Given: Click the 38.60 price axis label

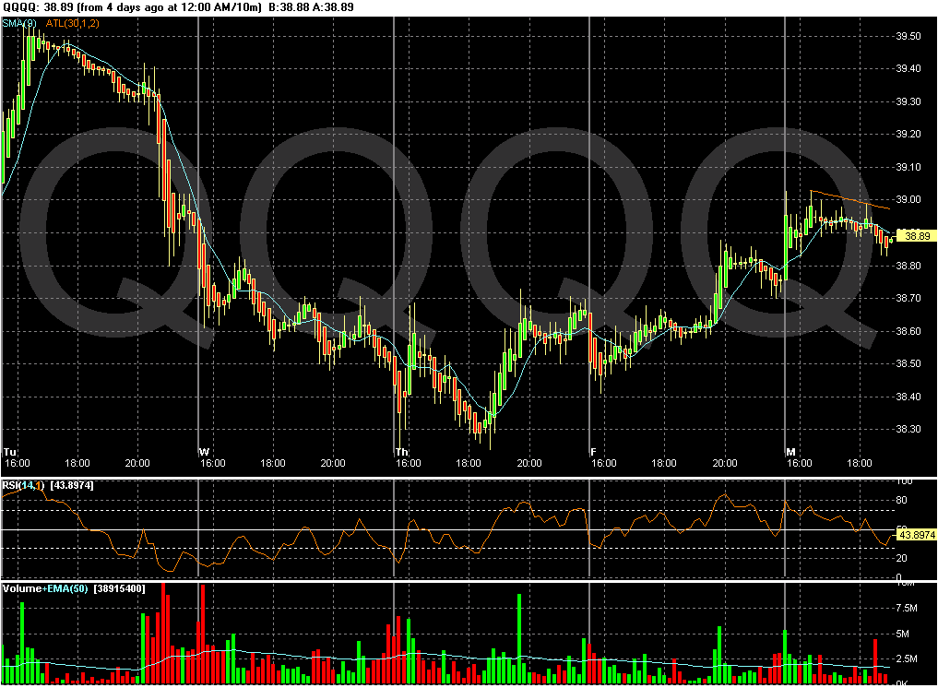Looking at the screenshot, I should [908, 331].
